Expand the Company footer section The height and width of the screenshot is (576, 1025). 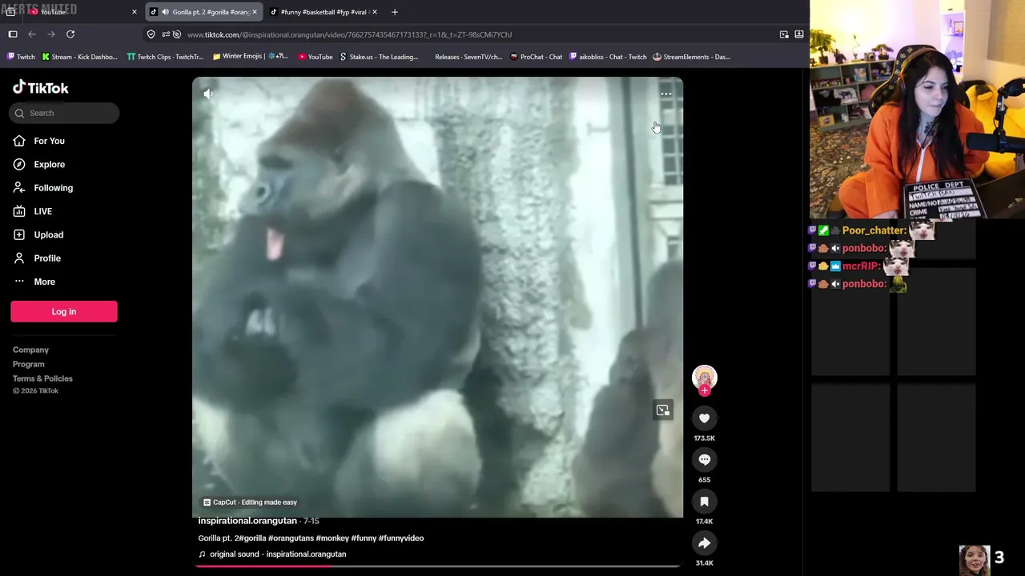point(30,350)
